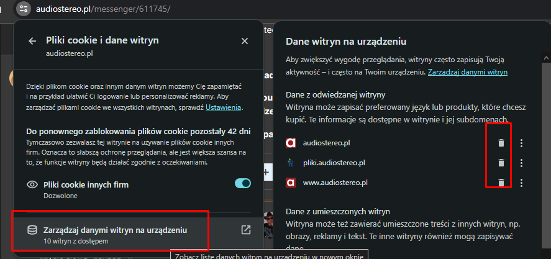Viewport: 551px width, 259px height.
Task: Toggle Pliki cookie innych firm switch
Action: pos(243,183)
